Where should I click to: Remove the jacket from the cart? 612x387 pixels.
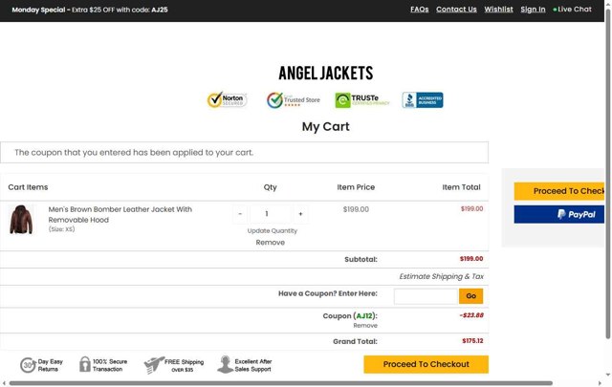pos(270,243)
